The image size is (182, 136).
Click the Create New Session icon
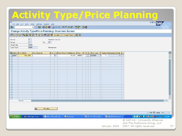[76, 27]
